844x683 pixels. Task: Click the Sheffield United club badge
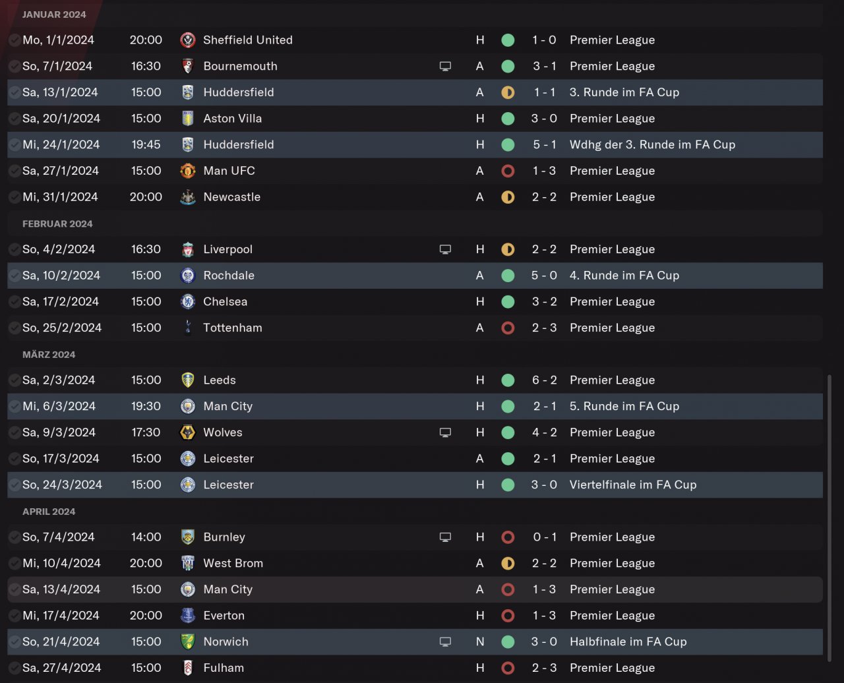188,40
